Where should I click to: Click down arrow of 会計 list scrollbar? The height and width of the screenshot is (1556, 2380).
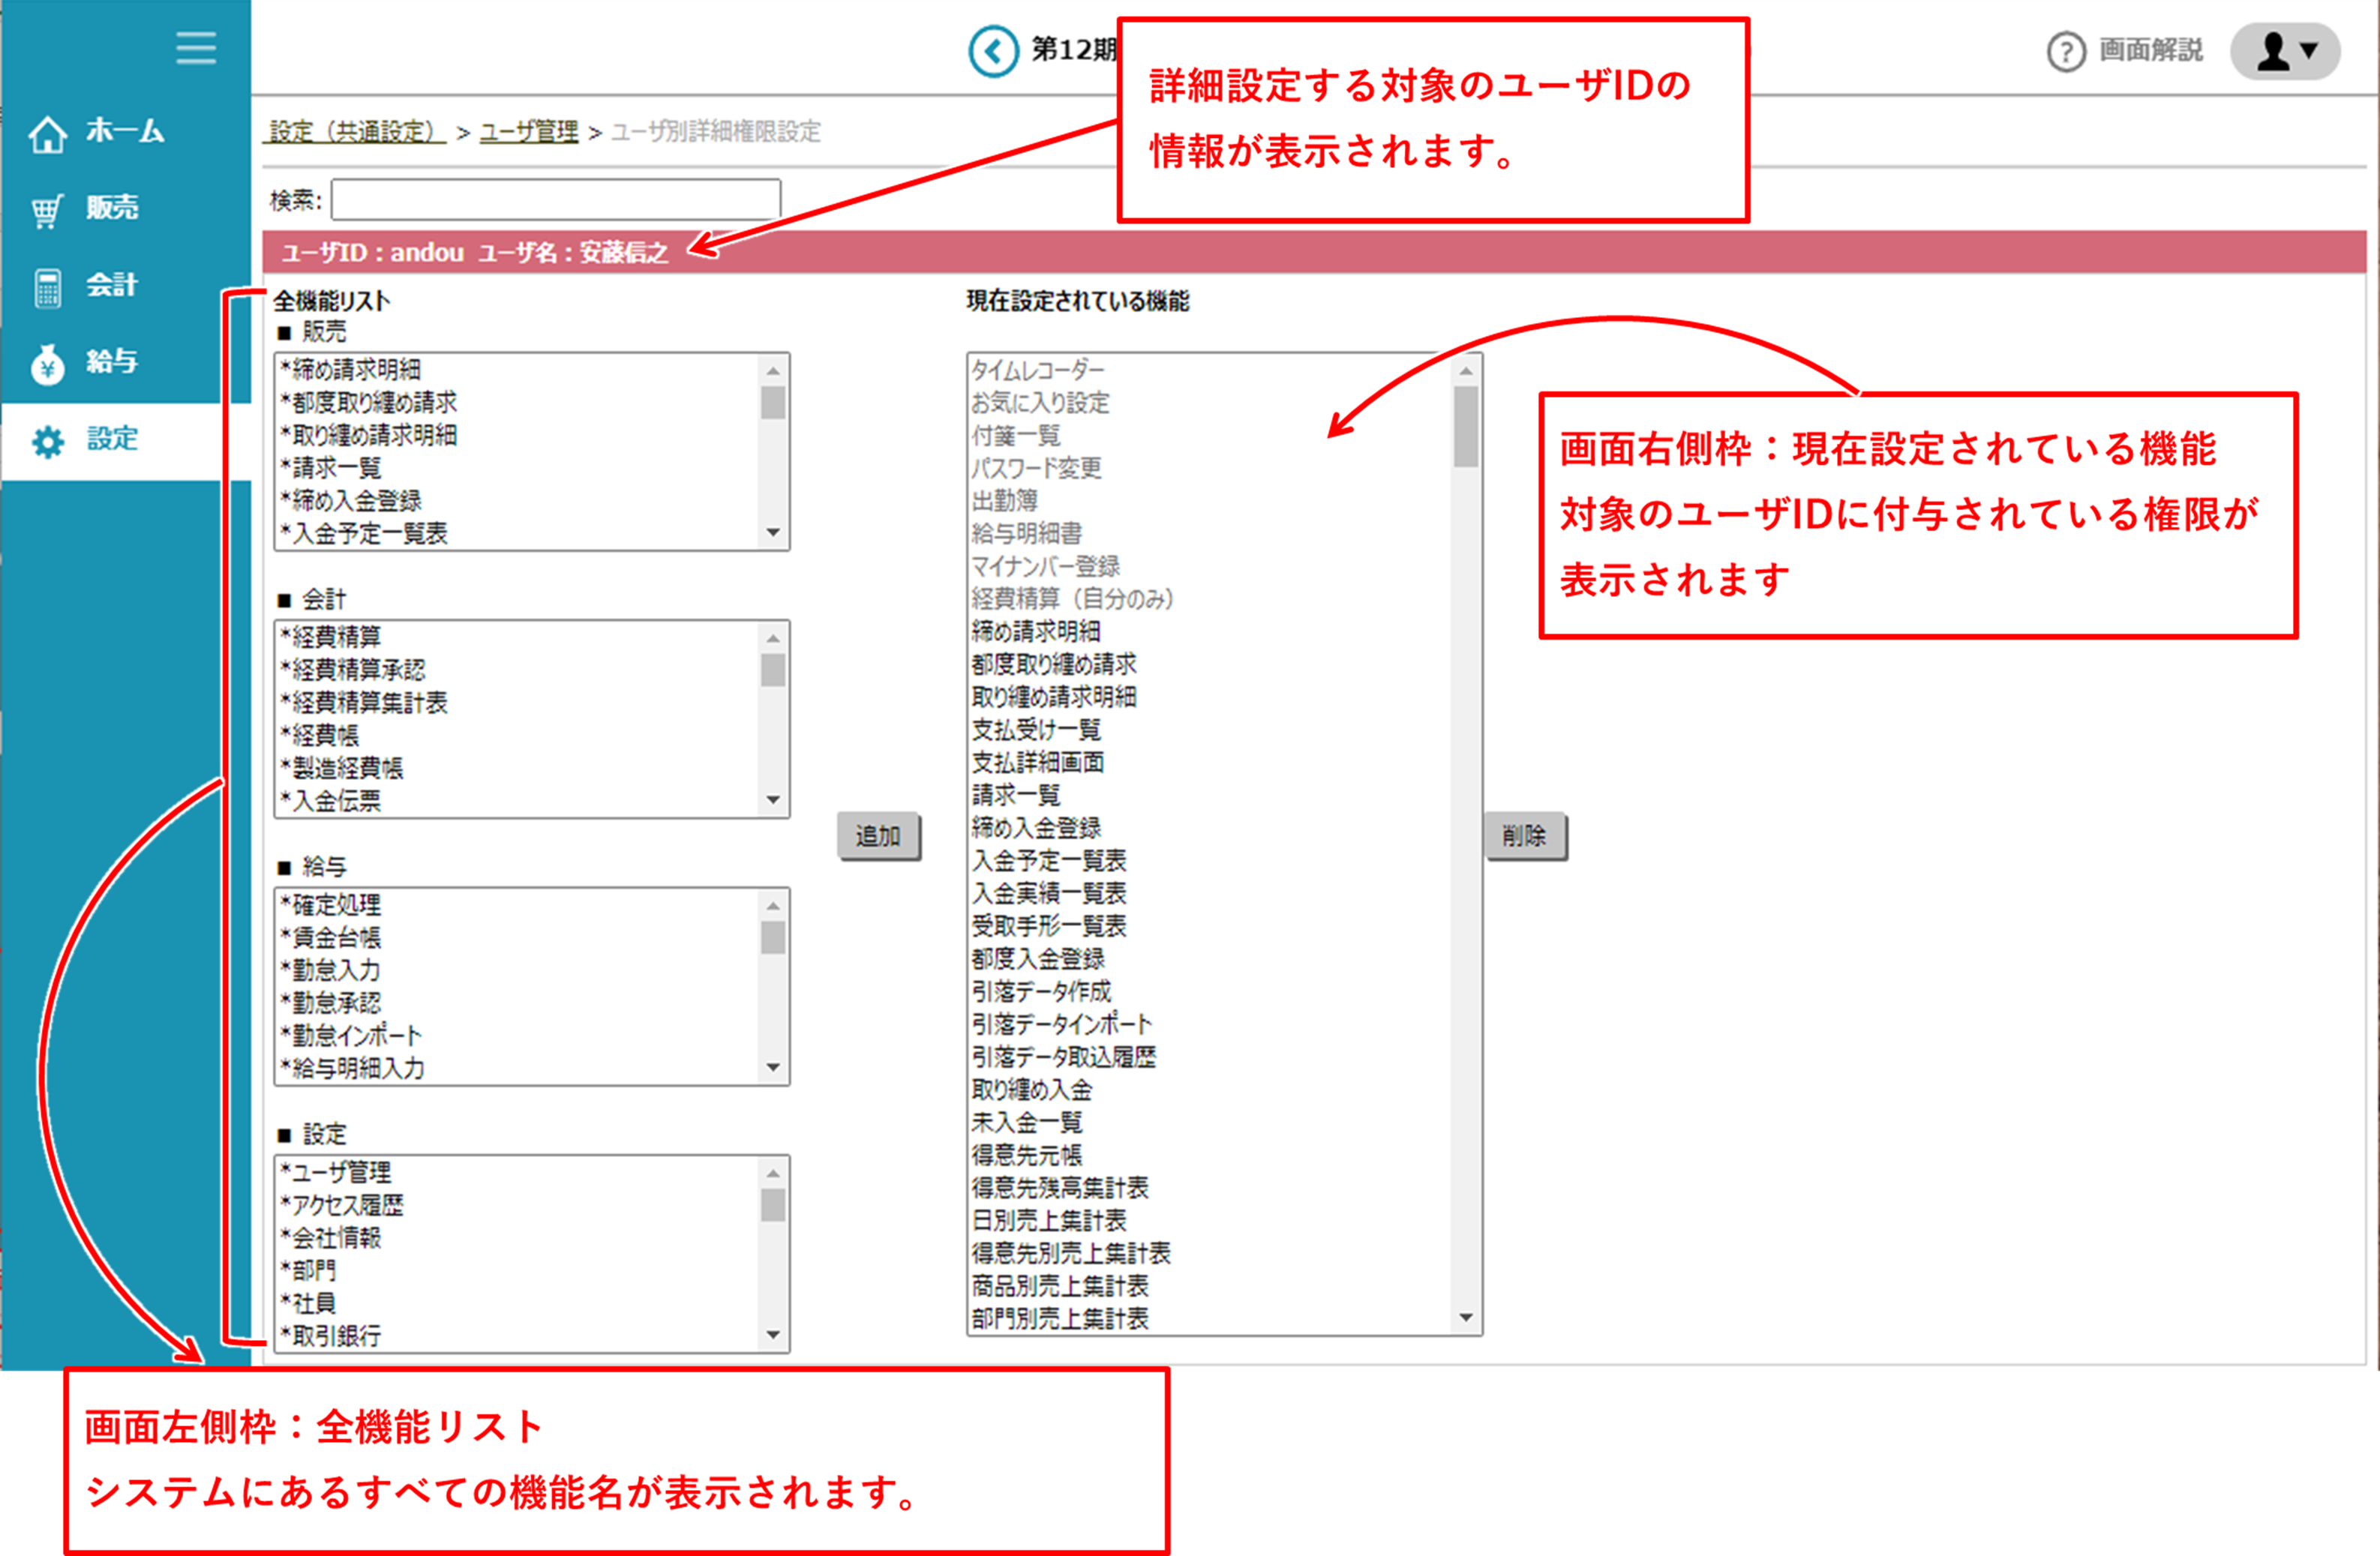[773, 800]
